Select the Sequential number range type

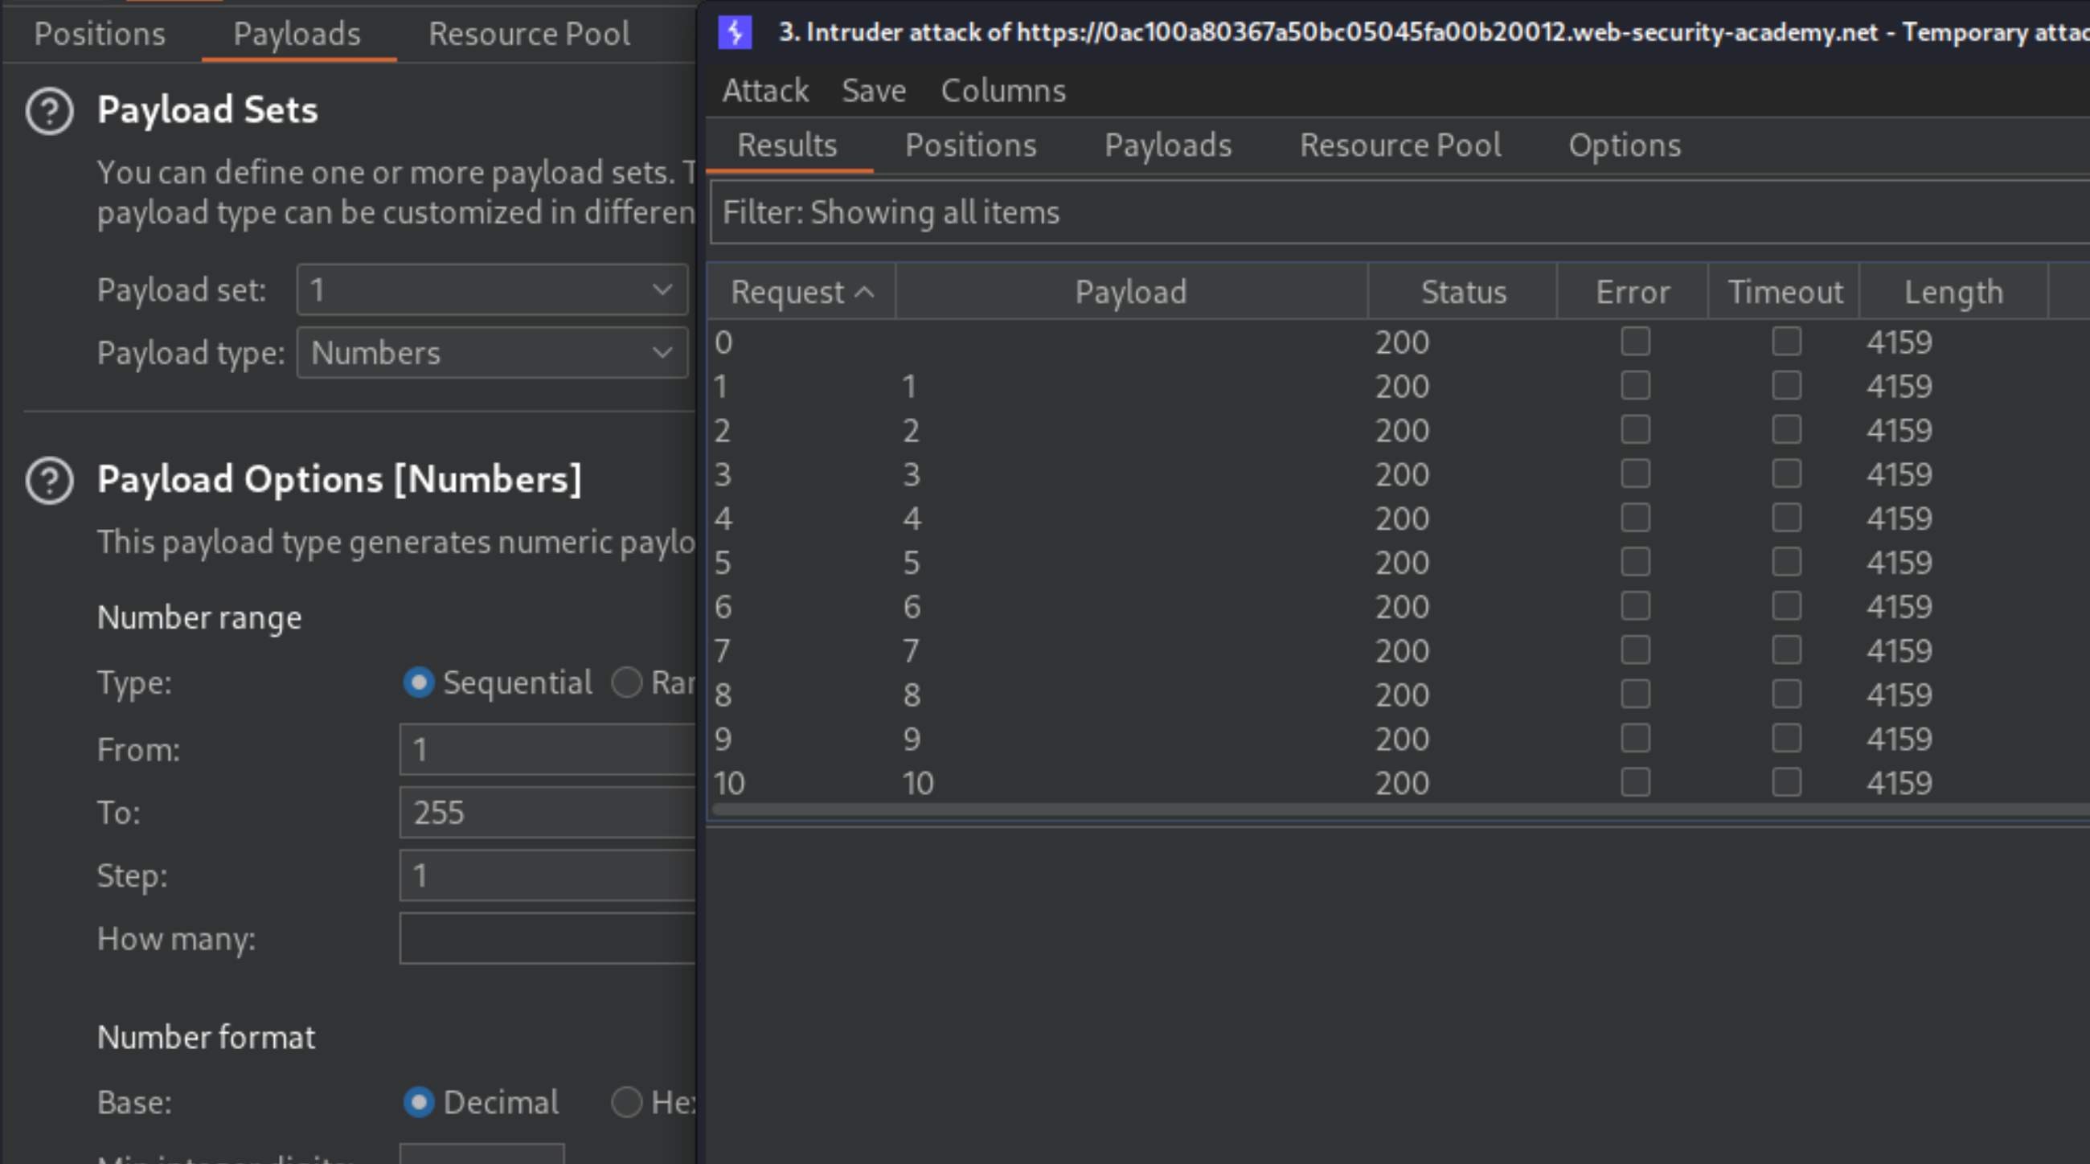tap(420, 682)
